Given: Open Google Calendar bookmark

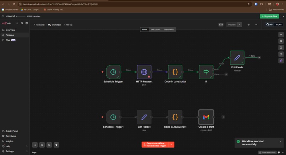Looking at the screenshot, I should point(10,10).
